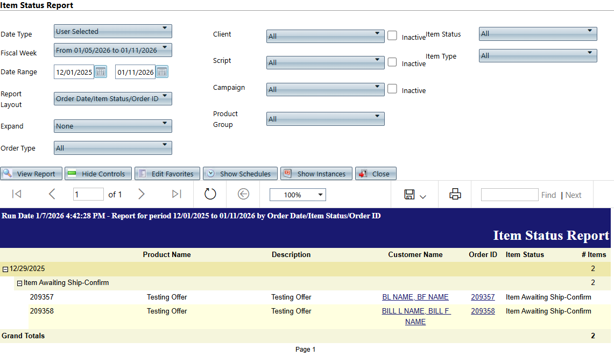Click the back to parent report arrow

pos(243,195)
